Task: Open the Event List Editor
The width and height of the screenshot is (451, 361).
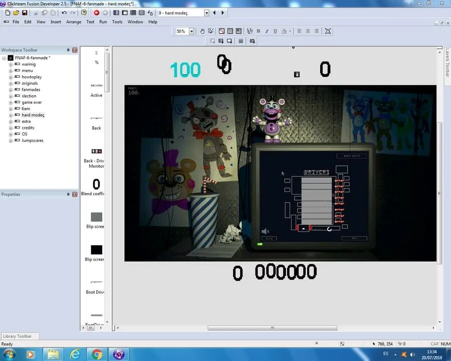Action: click(141, 13)
